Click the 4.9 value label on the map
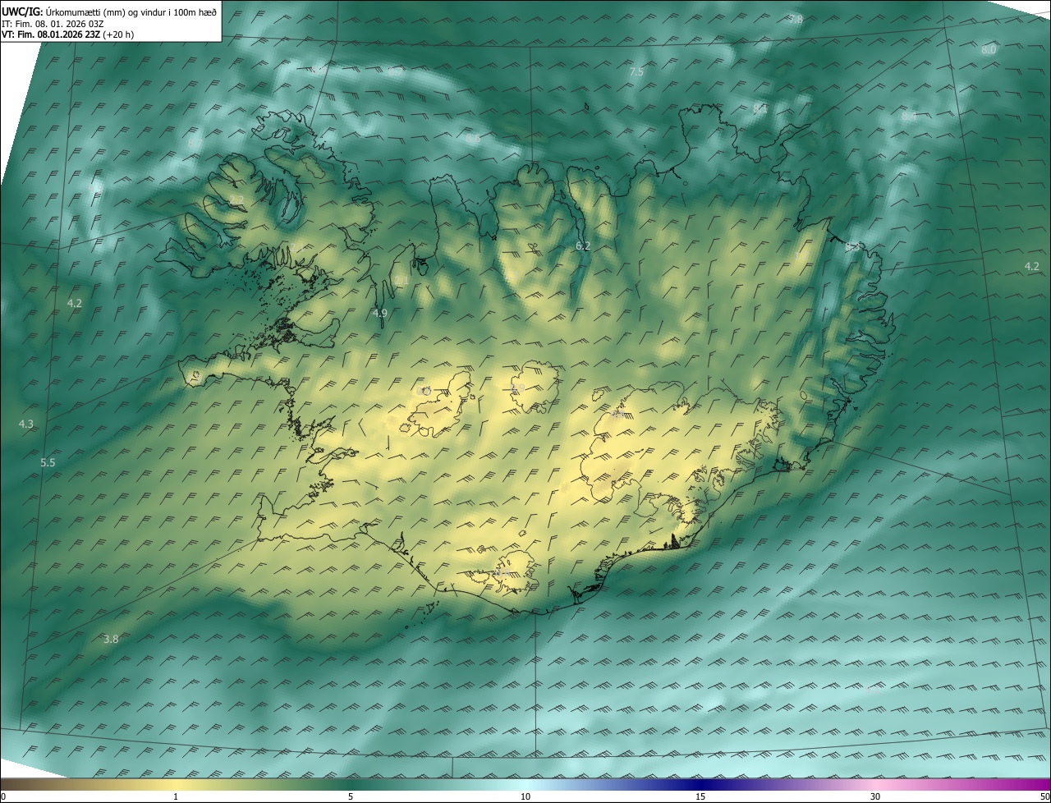This screenshot has width=1051, height=803. click(379, 313)
